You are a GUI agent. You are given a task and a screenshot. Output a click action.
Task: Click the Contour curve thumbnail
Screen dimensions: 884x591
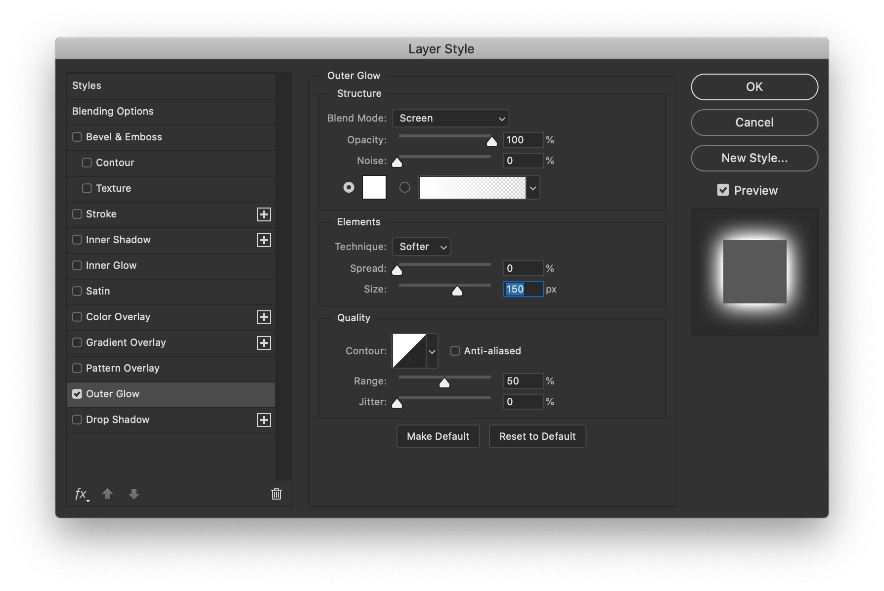pos(409,351)
